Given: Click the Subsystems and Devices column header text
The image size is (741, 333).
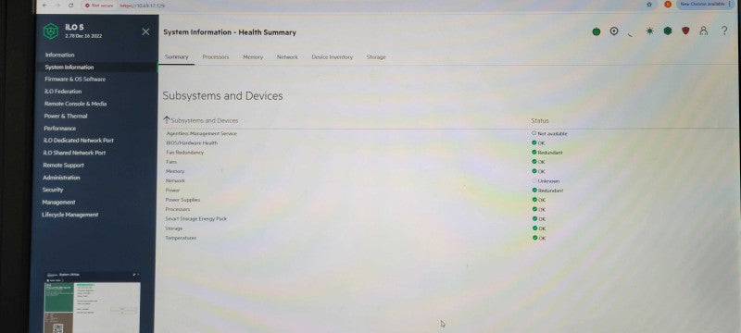Looking at the screenshot, I should click(x=205, y=121).
